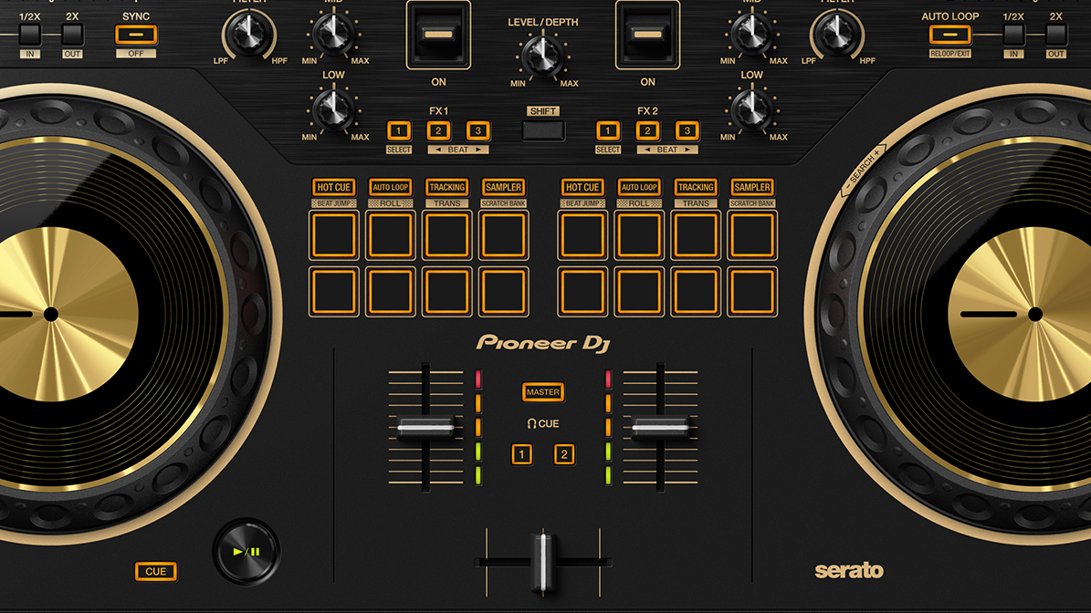Click right deck 1/2X IN button
This screenshot has height=613, width=1091.
tap(1013, 34)
